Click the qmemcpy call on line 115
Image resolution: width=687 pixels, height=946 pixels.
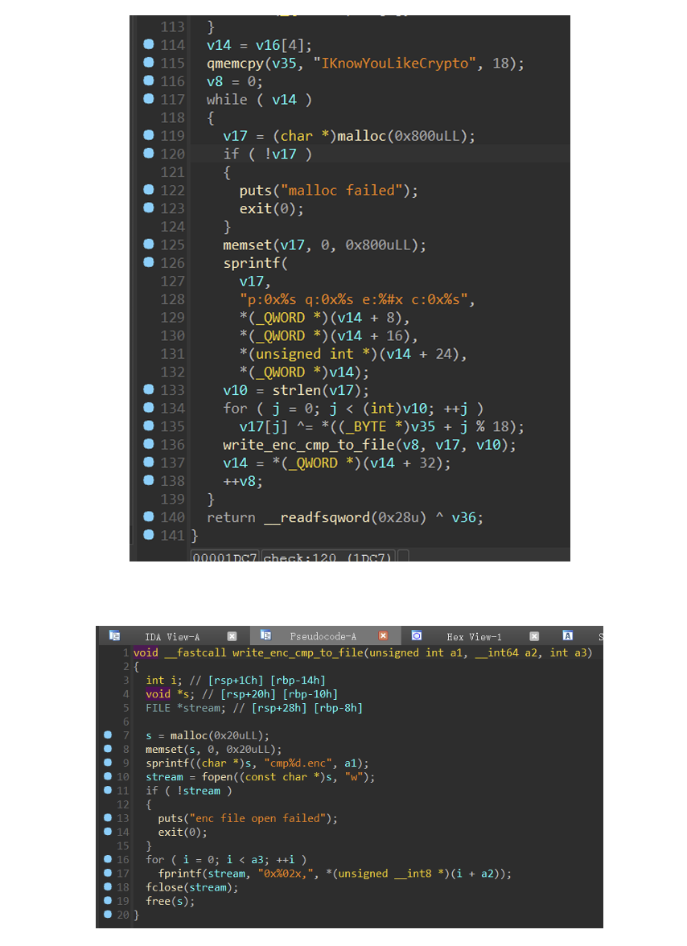click(x=365, y=64)
